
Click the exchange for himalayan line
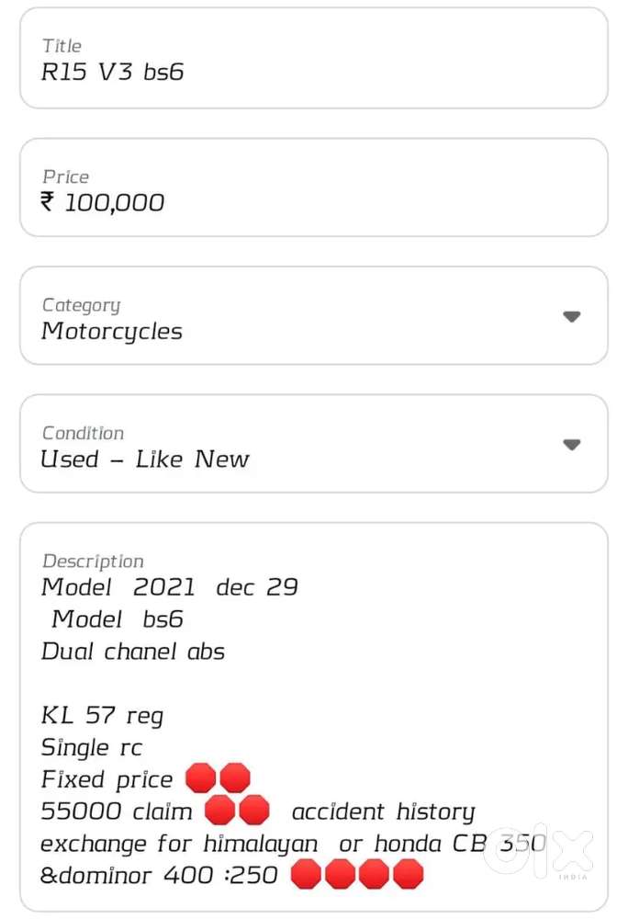[179, 844]
